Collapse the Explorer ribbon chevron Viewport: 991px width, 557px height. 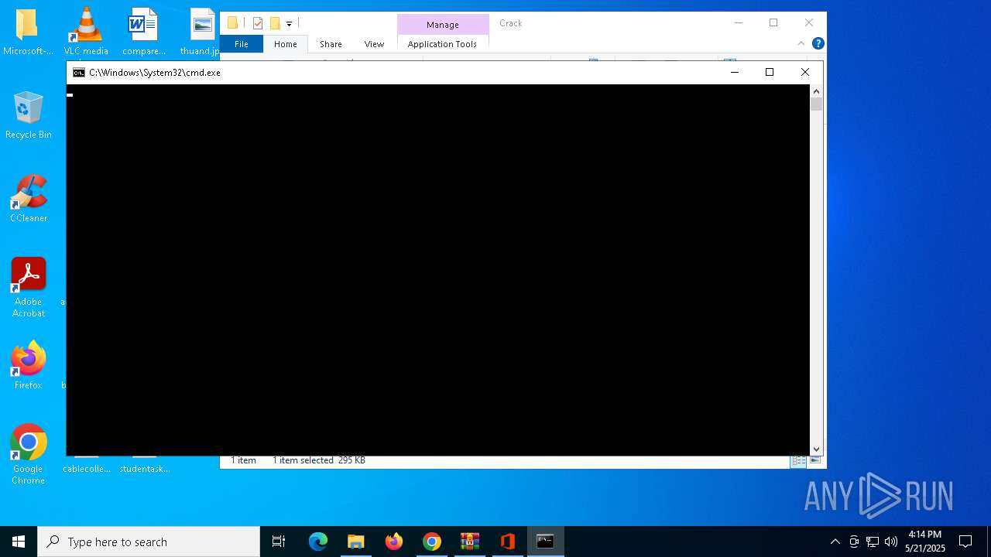[801, 43]
